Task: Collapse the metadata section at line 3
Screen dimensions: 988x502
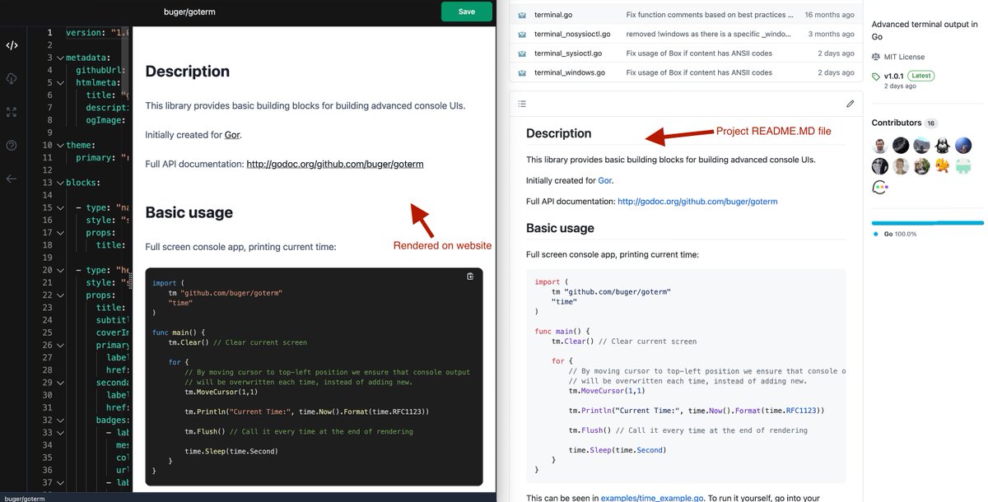Action: [x=60, y=58]
